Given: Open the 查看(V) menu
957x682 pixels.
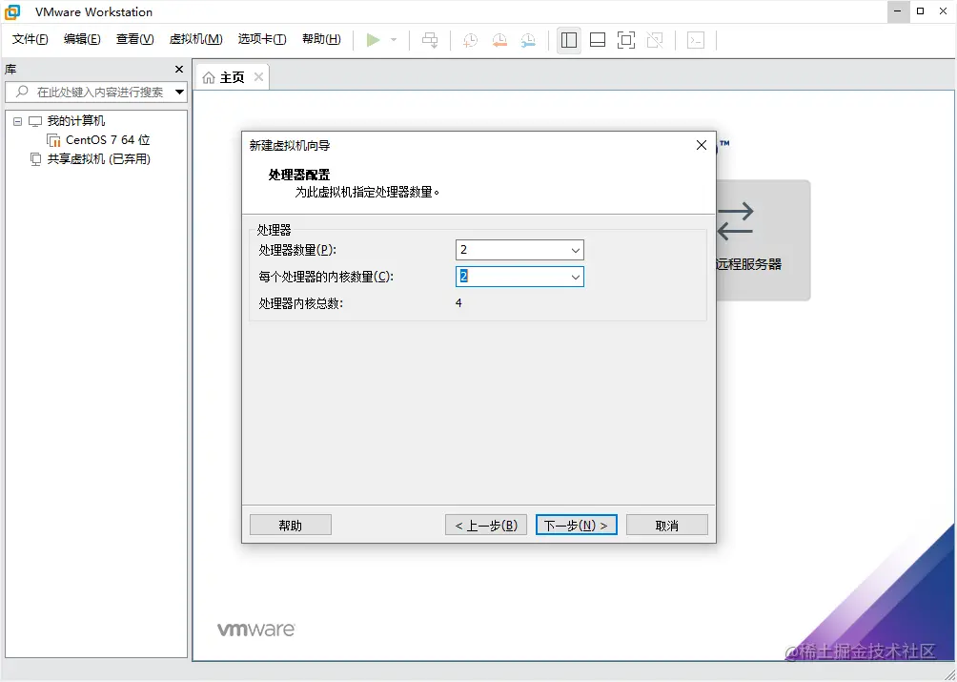Looking at the screenshot, I should click(135, 40).
